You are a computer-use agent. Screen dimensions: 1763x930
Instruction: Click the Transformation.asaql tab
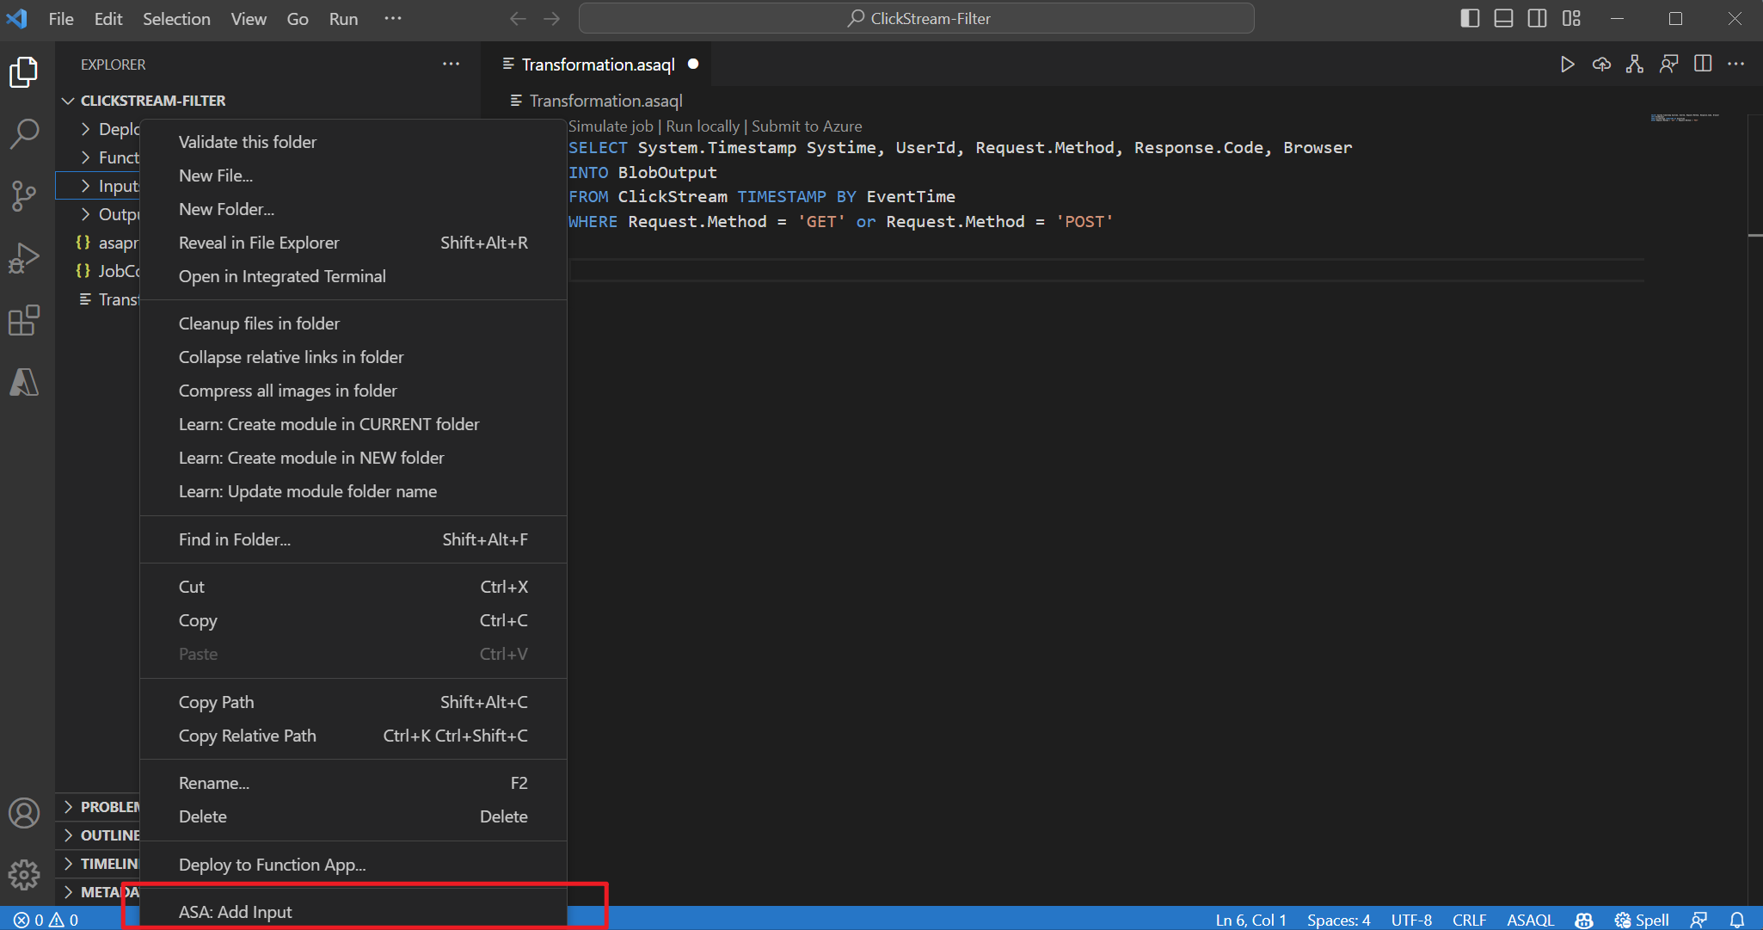[x=599, y=63]
